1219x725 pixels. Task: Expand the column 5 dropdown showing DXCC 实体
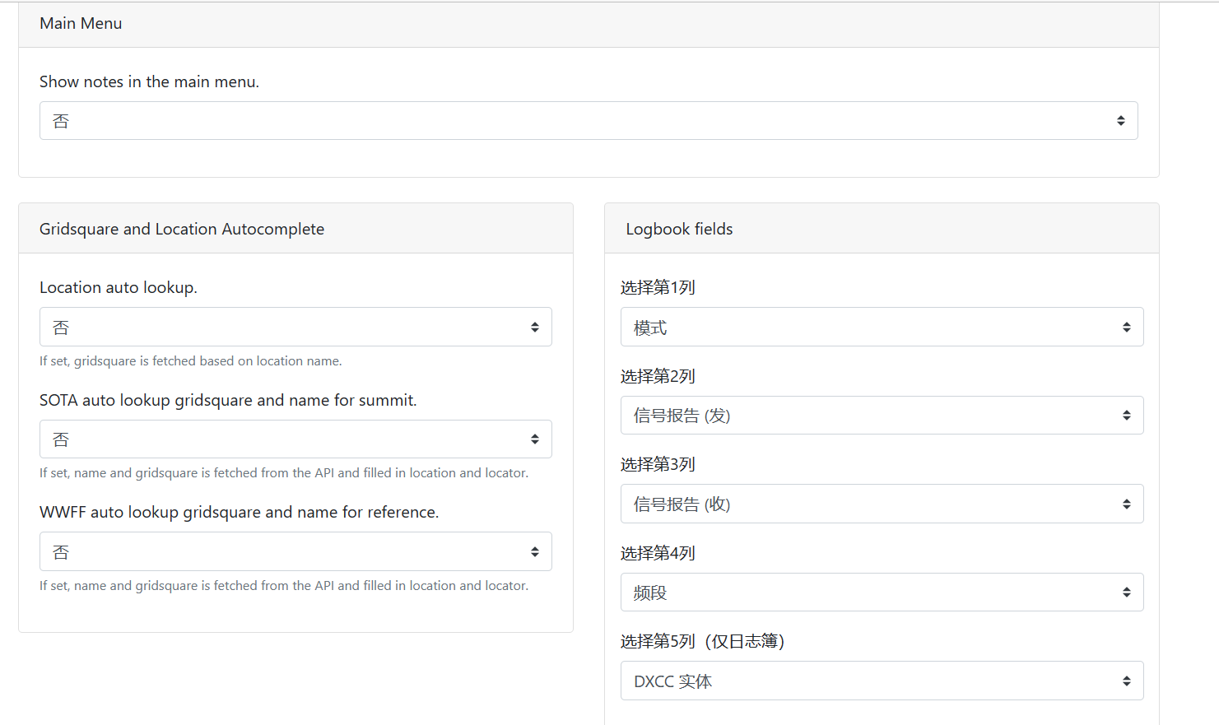882,681
